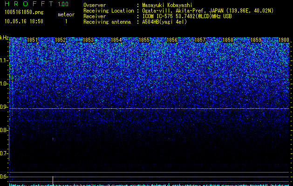This screenshot has height=186, width=293.
Task: Click the 1855 time marker
Action: (144, 40)
